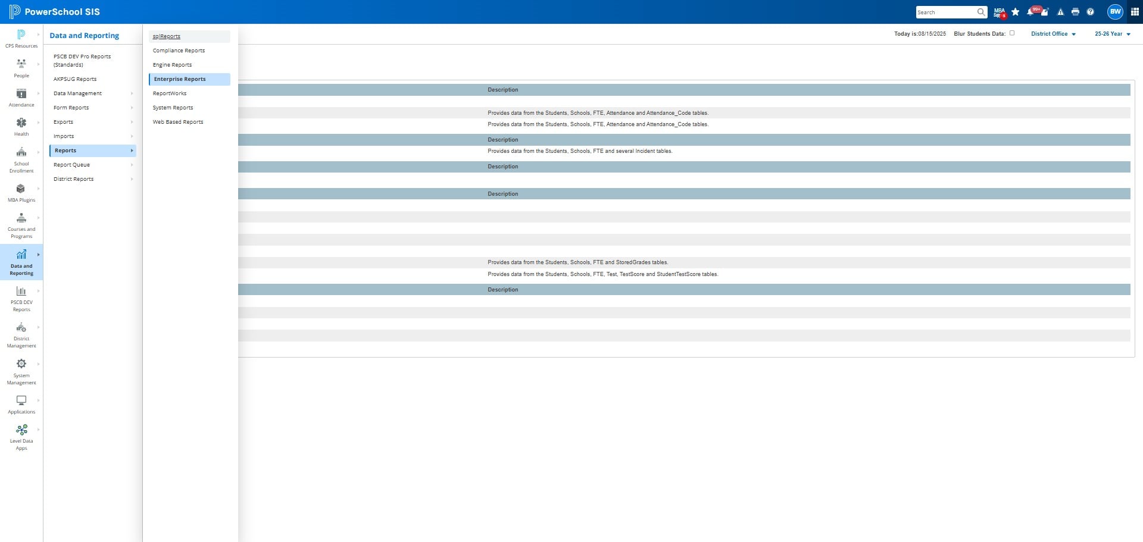Expand Data Management submenu
Image resolution: width=1143 pixels, height=542 pixels.
pyautogui.click(x=93, y=93)
